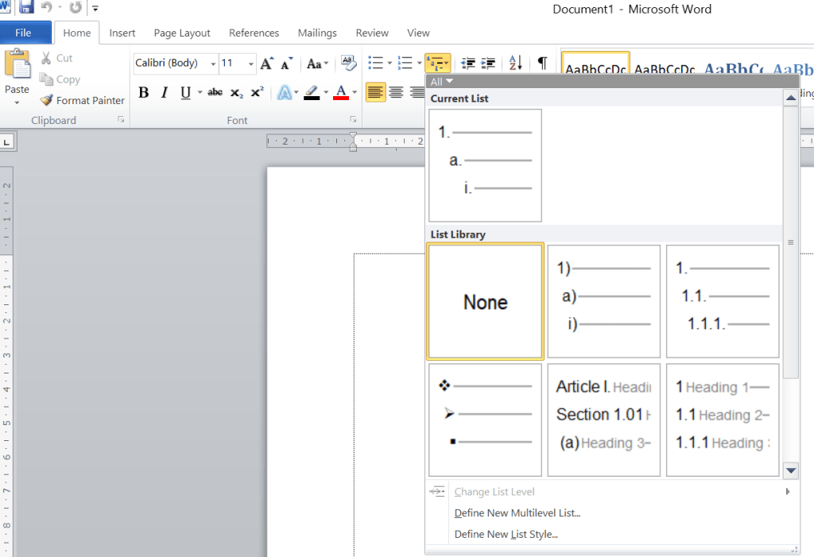Select the None list thumbnail
The width and height of the screenshot is (814, 557).
485,302
